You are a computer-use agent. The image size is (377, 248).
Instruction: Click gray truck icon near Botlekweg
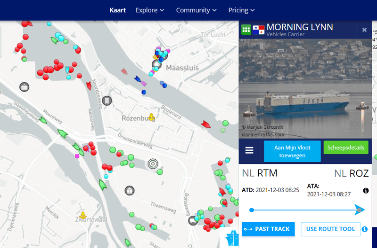193,220
